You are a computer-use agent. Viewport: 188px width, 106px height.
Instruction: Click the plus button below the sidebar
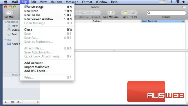[6, 102]
